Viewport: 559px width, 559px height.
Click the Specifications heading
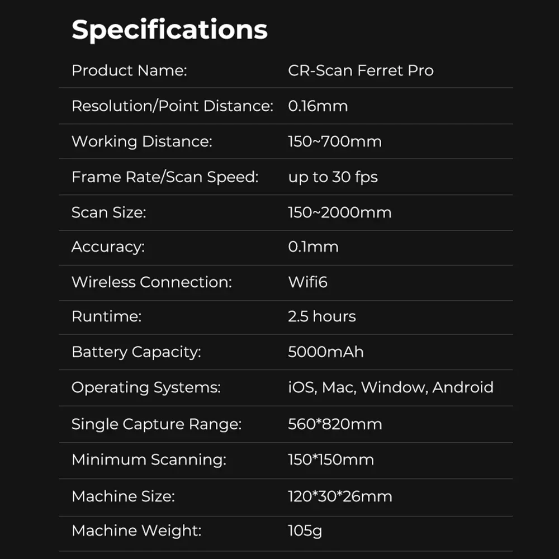point(169,30)
